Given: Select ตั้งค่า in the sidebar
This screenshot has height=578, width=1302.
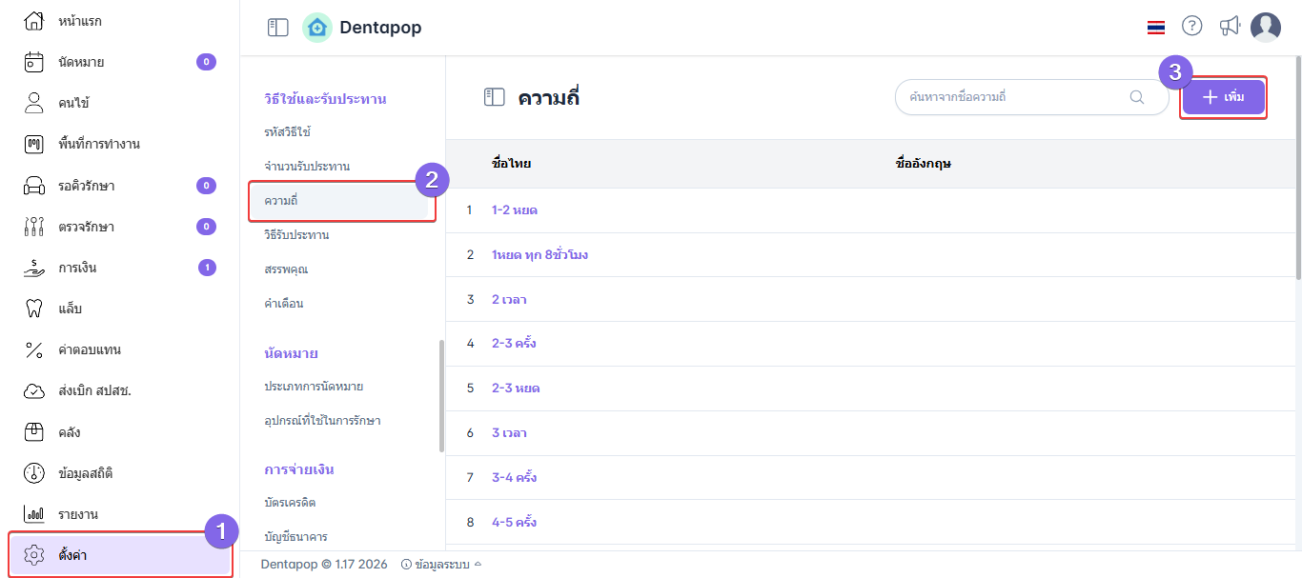Looking at the screenshot, I should [72, 554].
